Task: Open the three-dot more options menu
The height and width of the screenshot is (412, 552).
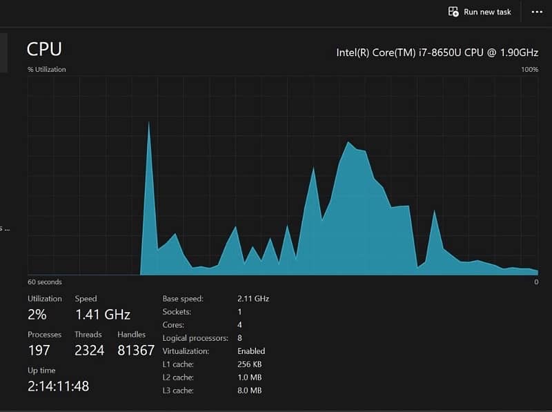Action: (537, 12)
